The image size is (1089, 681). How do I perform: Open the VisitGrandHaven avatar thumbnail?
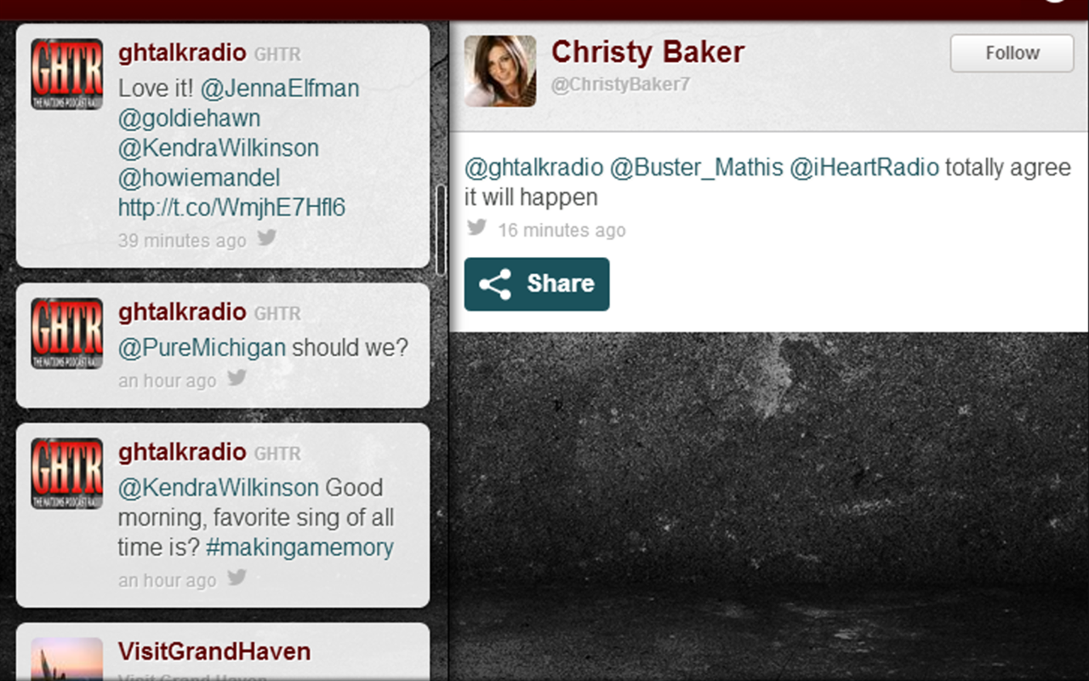click(67, 659)
